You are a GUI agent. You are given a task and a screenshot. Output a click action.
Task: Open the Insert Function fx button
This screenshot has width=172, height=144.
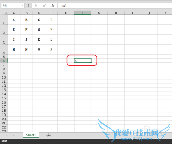pyautogui.click(x=53, y=5)
